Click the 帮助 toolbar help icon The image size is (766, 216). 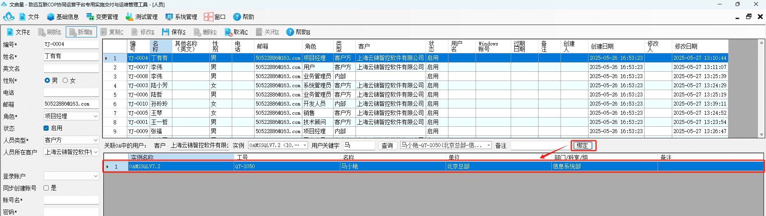tap(290, 32)
